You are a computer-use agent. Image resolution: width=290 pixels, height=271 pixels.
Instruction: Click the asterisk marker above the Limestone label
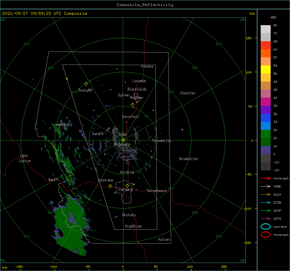click(61, 121)
